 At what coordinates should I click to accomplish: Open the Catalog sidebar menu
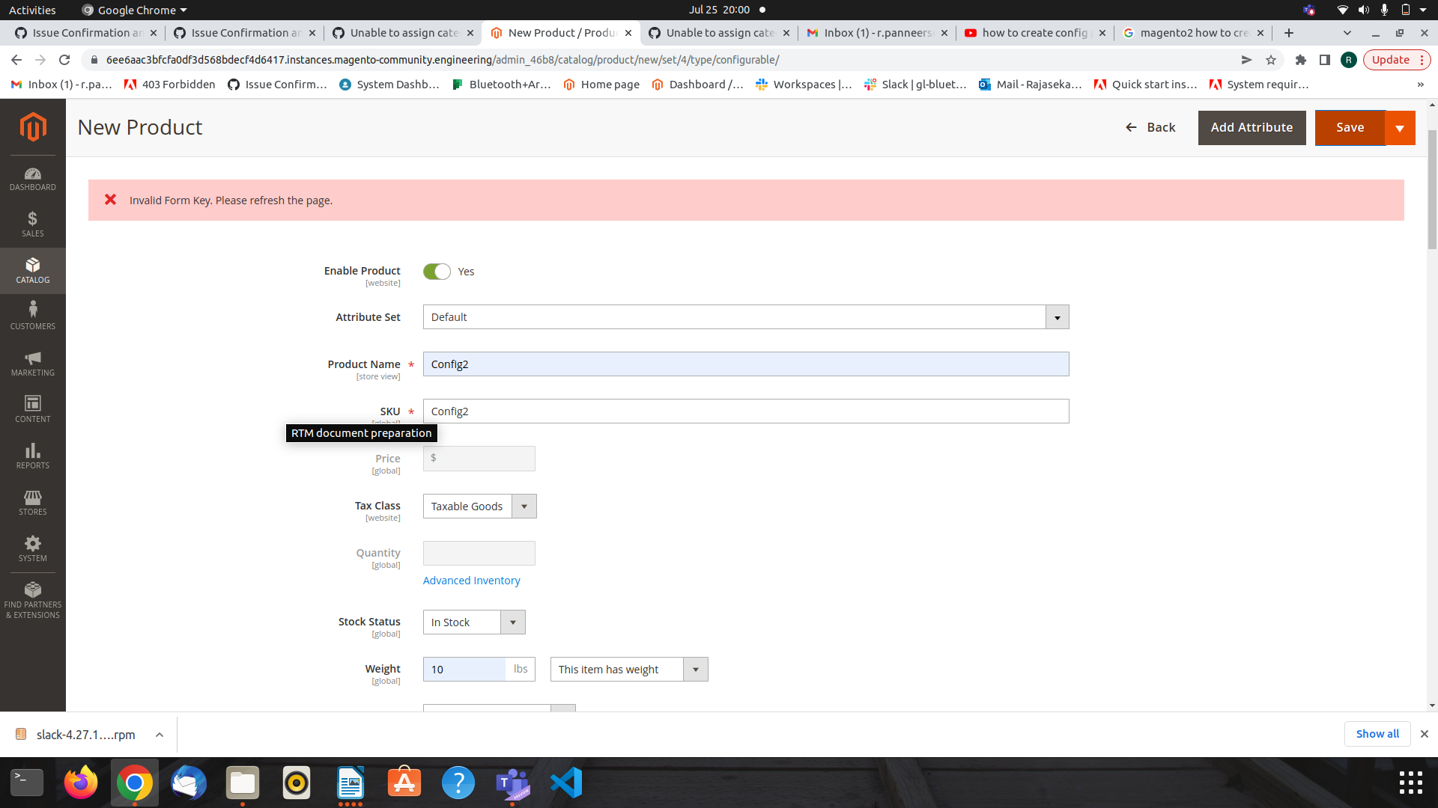[x=32, y=270]
